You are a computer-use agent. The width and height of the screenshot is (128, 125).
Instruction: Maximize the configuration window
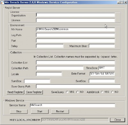click(122, 2)
